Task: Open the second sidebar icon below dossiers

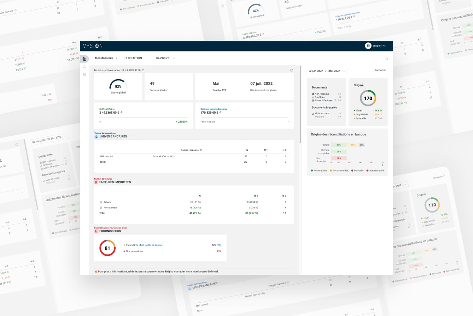Action: [x=84, y=67]
